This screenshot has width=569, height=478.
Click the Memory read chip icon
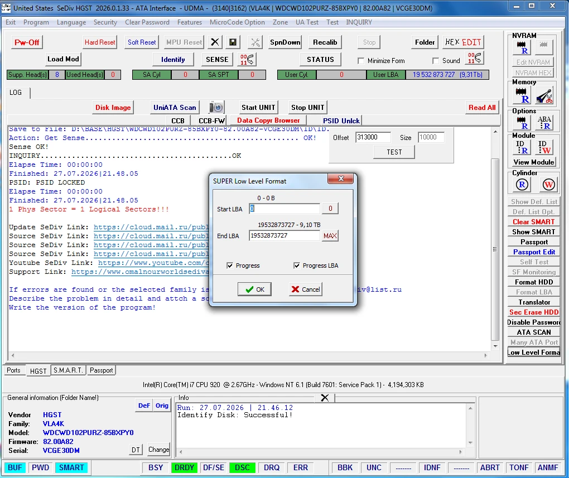click(522, 95)
